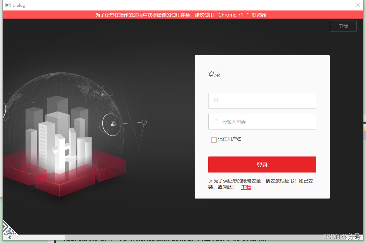Click the taskbar icon beneath the dialog window
366x243 pixels.
(54, 241)
